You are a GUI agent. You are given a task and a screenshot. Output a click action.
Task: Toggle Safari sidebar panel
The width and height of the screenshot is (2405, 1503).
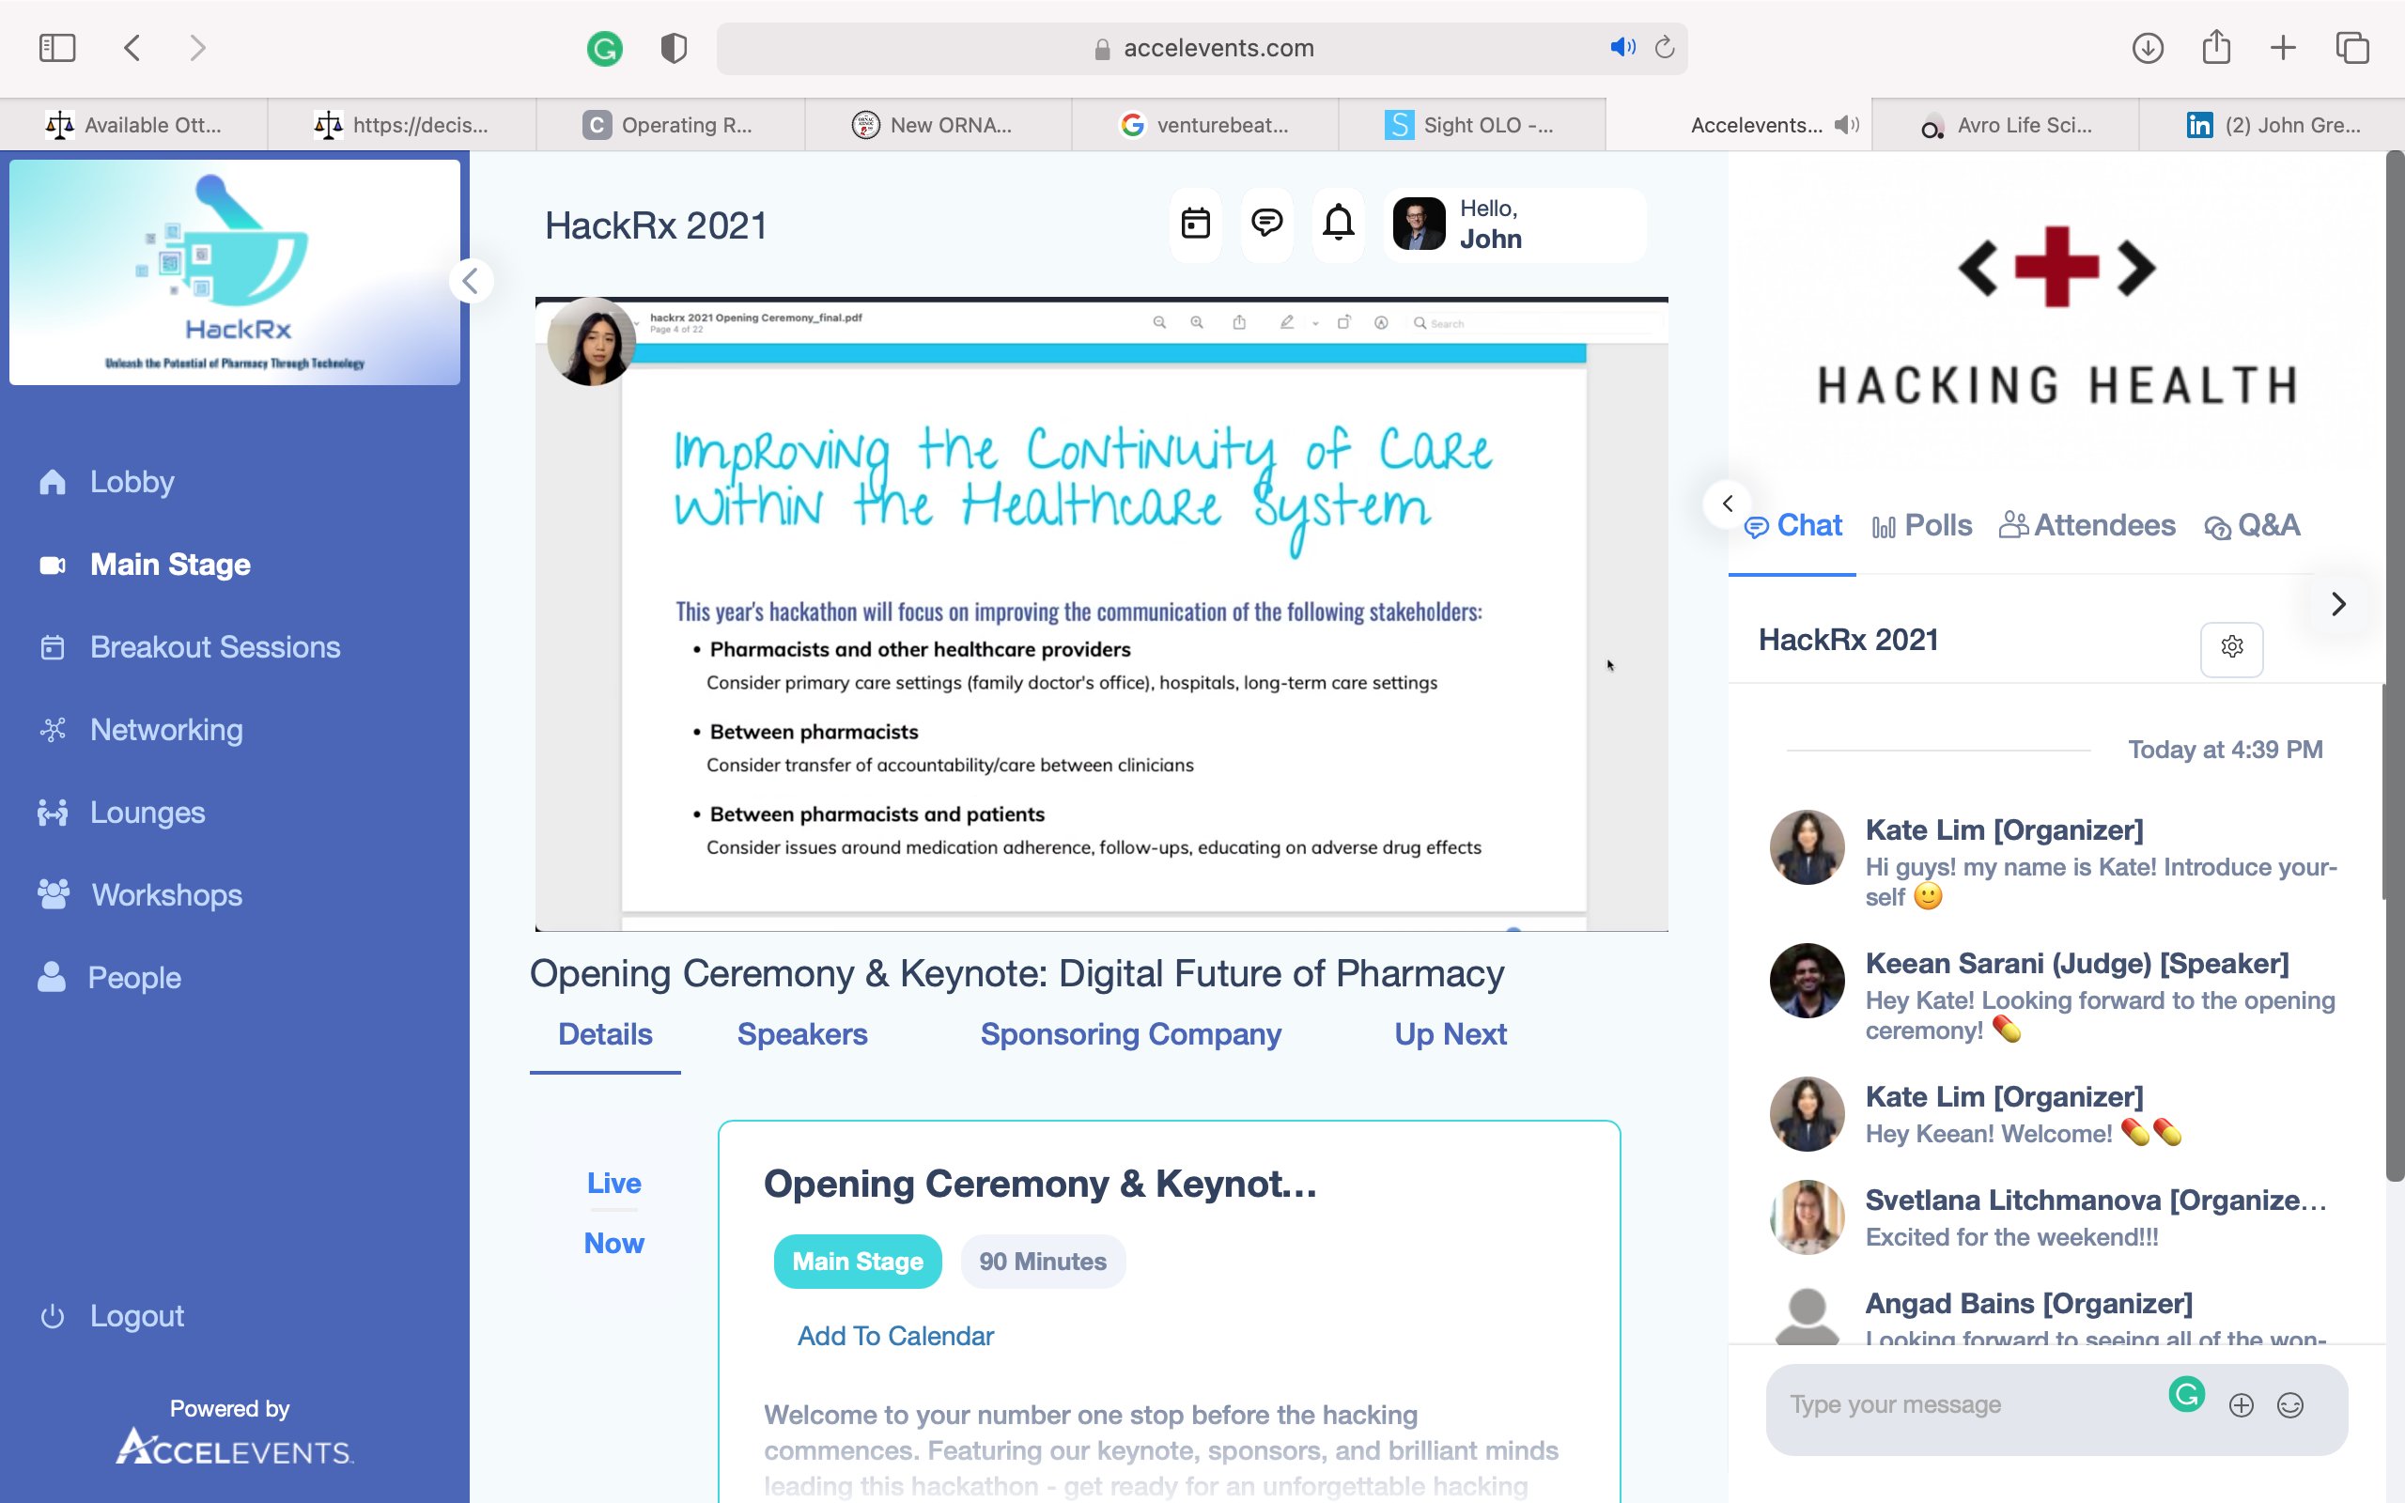coord(56,48)
